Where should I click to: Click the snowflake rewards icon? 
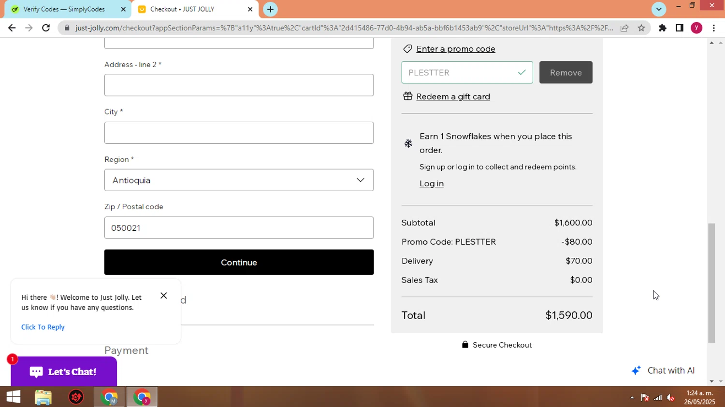[408, 143]
